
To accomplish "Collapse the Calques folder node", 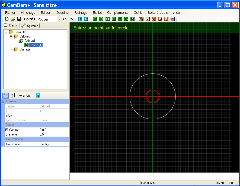I will (x=11, y=36).
